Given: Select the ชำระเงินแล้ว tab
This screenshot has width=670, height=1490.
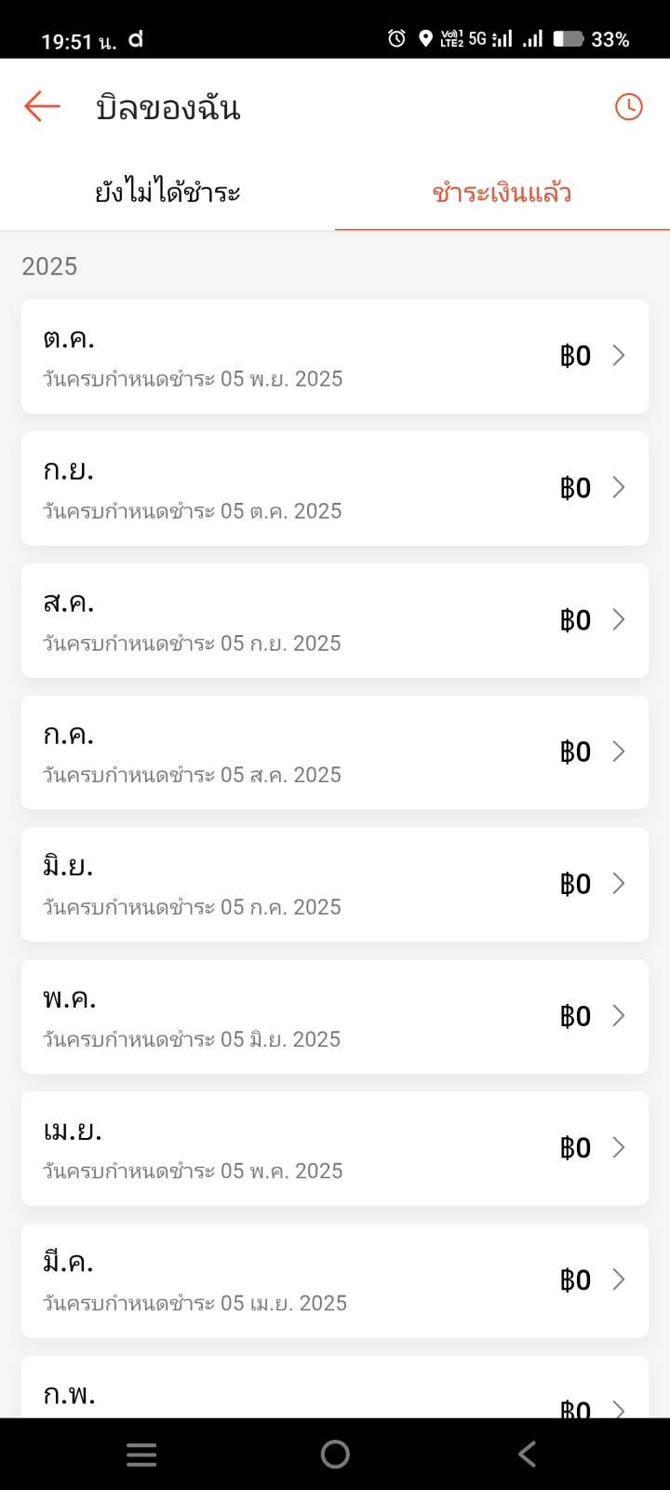Looking at the screenshot, I should coord(502,193).
